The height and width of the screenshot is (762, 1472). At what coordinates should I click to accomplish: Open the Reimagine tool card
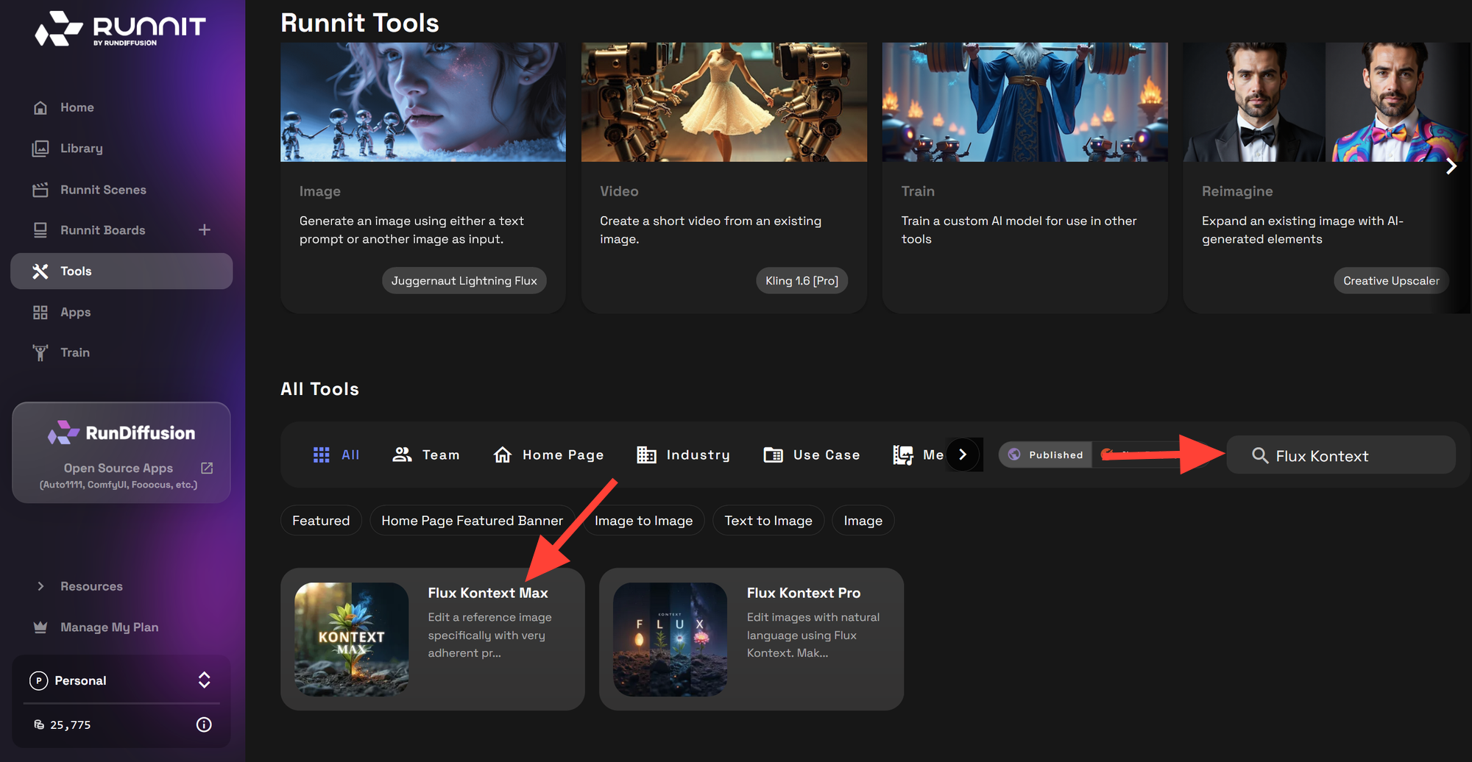coord(1326,178)
